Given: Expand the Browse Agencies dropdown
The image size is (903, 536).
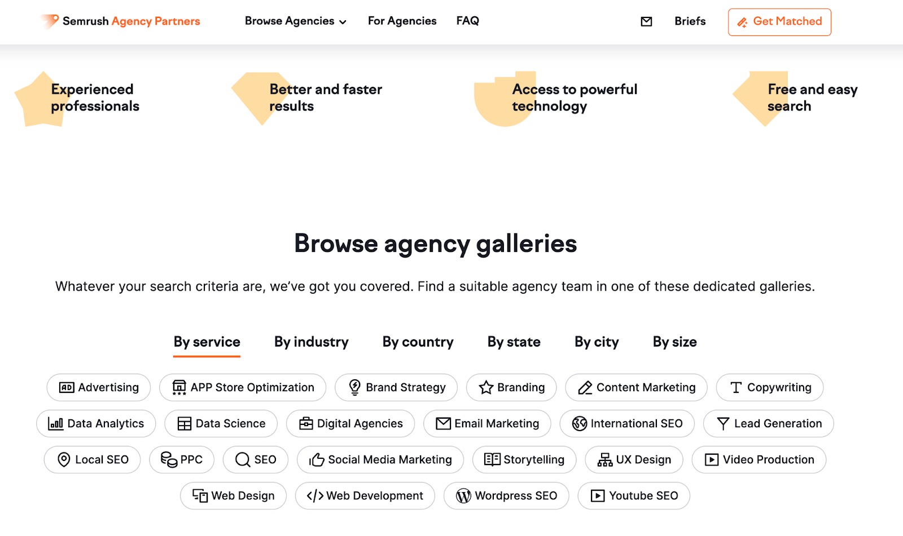Looking at the screenshot, I should click(x=295, y=21).
